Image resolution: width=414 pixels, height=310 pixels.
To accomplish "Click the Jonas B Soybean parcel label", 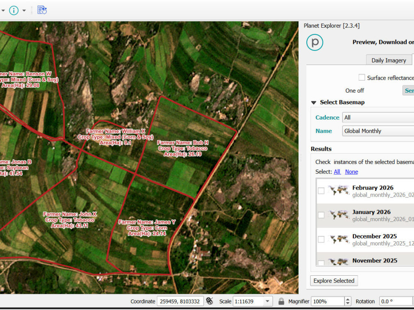I will point(15,168).
